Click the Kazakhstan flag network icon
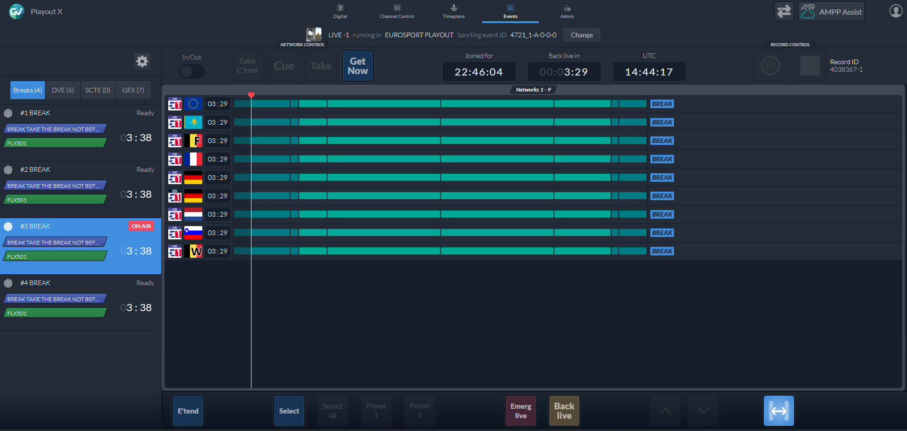 tap(193, 122)
